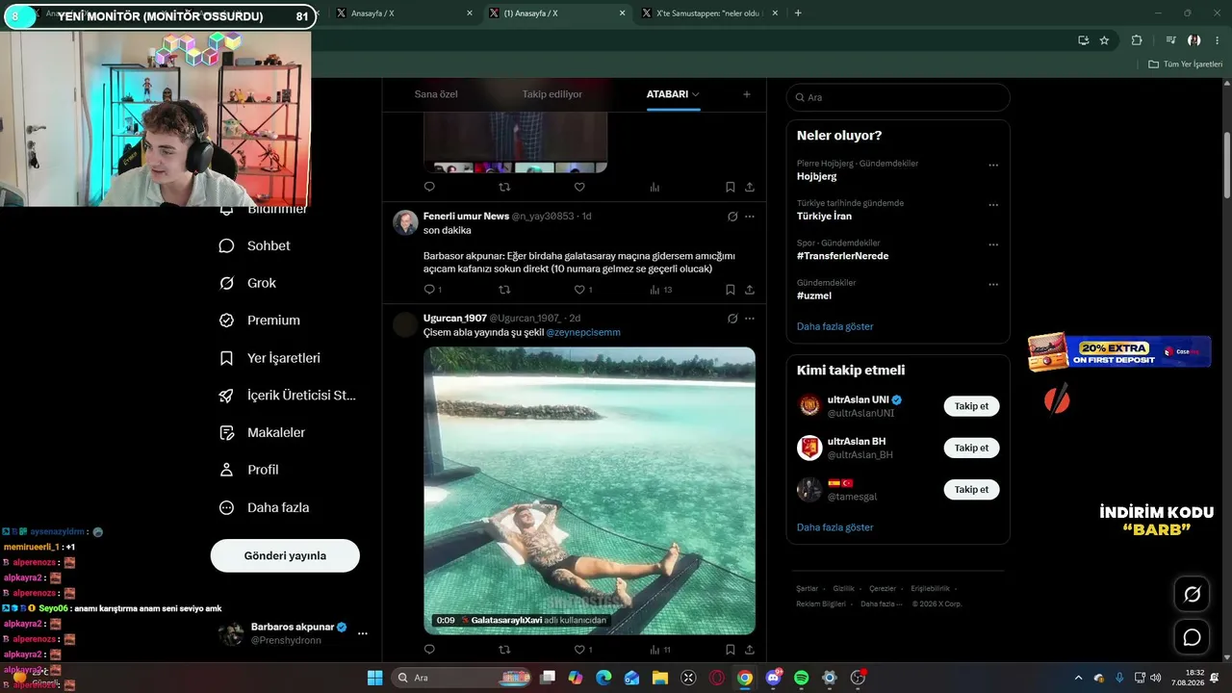Screen dimensions: 1232x693
Task: Repost the Ugurcan_1907 video post
Action: point(504,650)
